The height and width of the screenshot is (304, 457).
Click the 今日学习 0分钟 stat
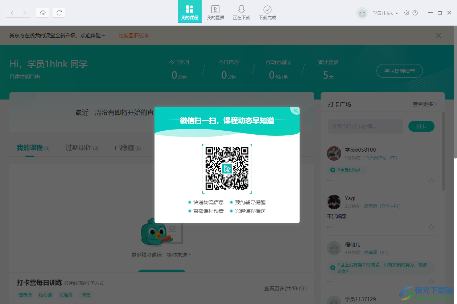pos(179,70)
